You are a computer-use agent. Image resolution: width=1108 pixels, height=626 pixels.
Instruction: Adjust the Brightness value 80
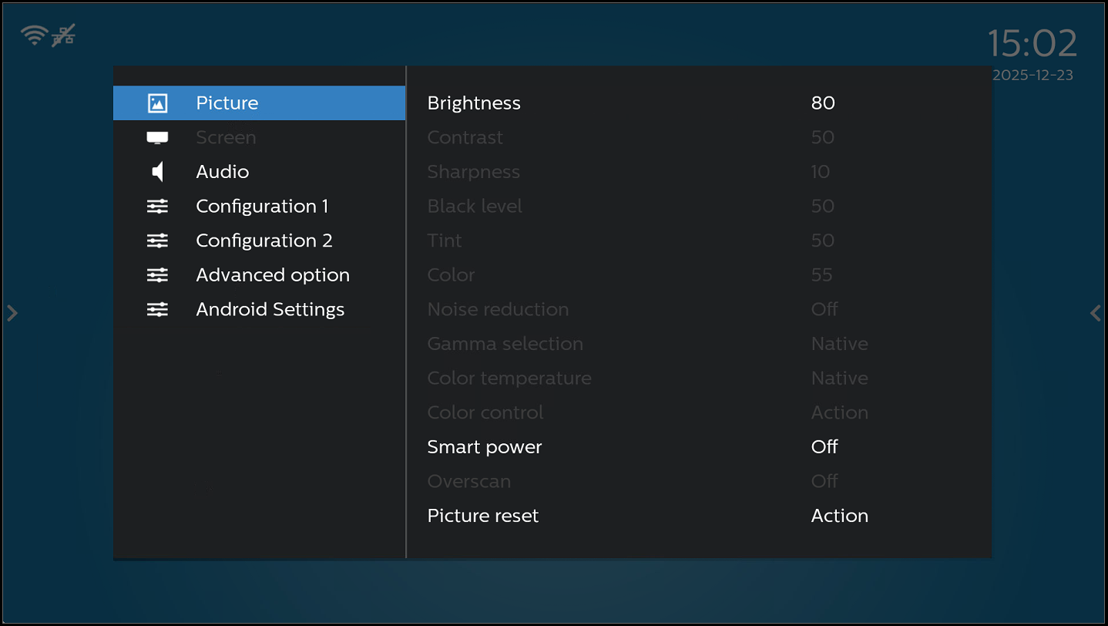tap(823, 103)
